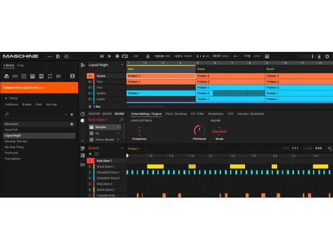Toggle Sync in the header
The height and width of the screenshot is (250, 333).
(257, 56)
